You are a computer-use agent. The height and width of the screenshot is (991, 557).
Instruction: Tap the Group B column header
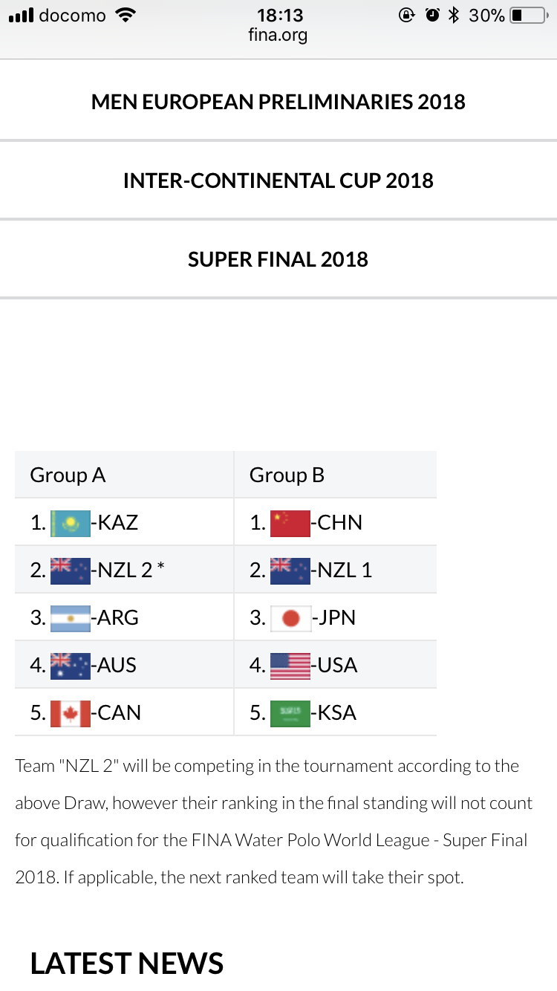[x=287, y=475]
